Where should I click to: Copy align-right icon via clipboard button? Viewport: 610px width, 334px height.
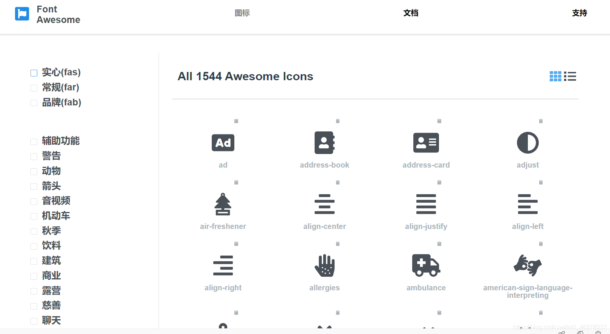point(236,244)
